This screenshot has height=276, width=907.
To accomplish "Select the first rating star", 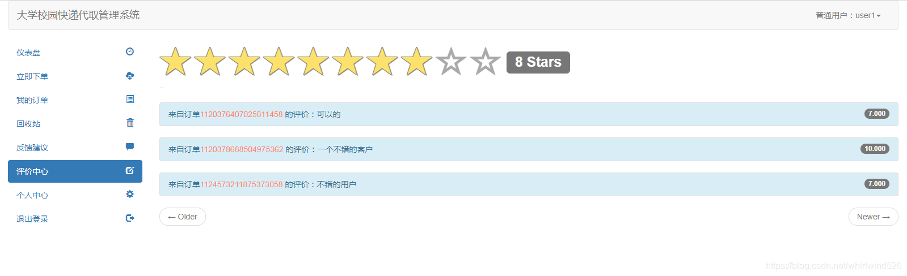I will (x=175, y=62).
